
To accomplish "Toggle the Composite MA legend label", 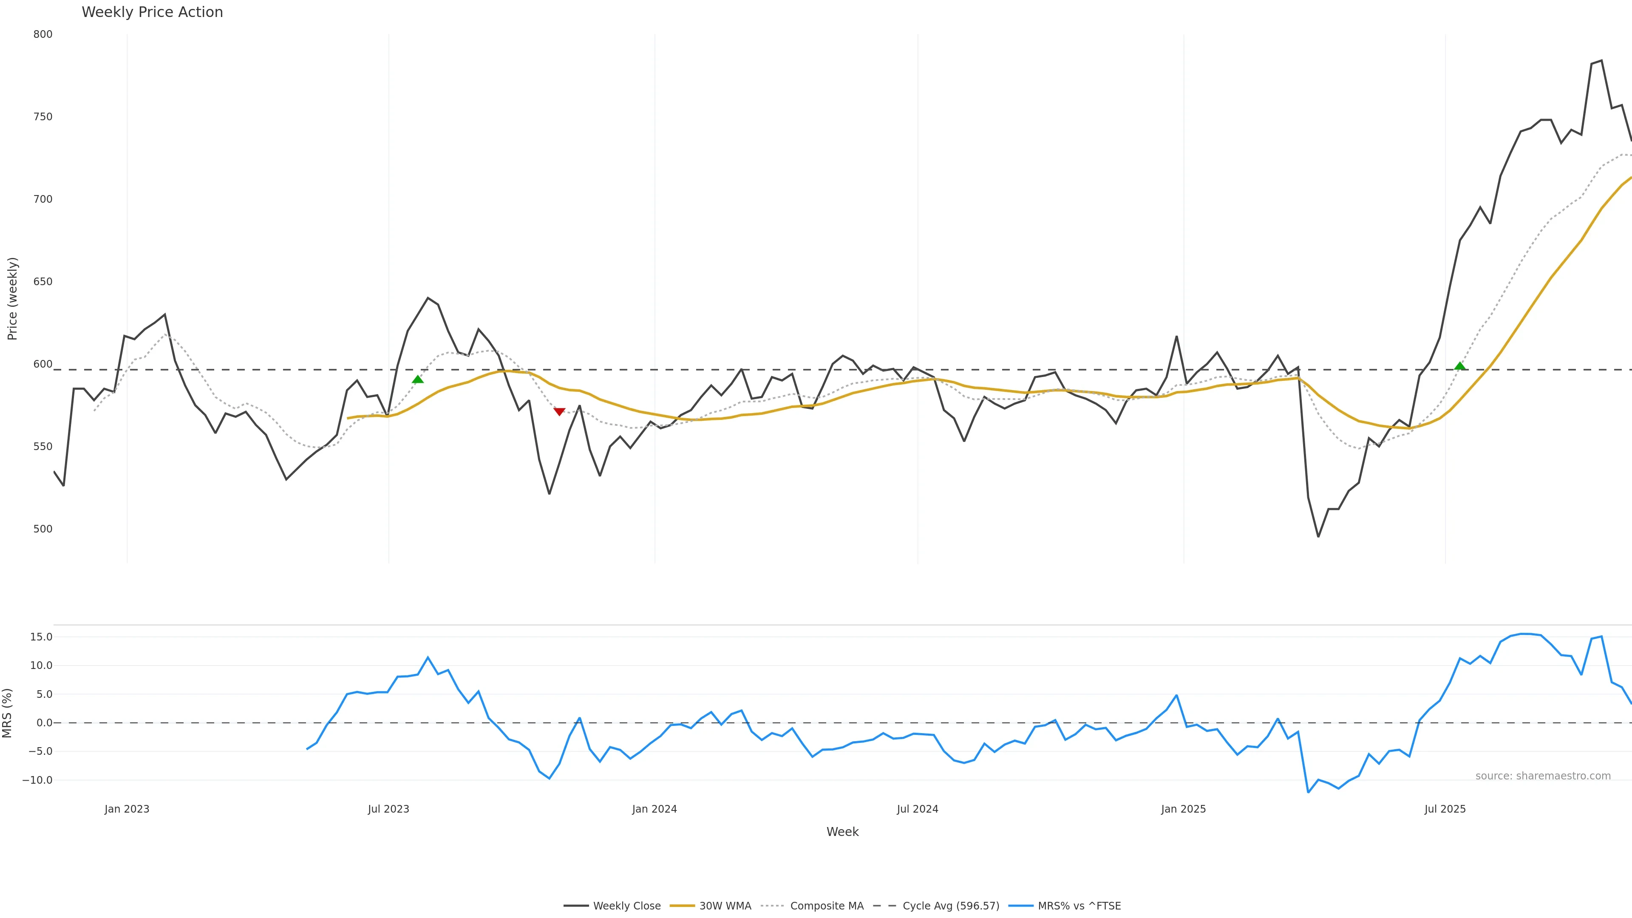I will point(827,906).
